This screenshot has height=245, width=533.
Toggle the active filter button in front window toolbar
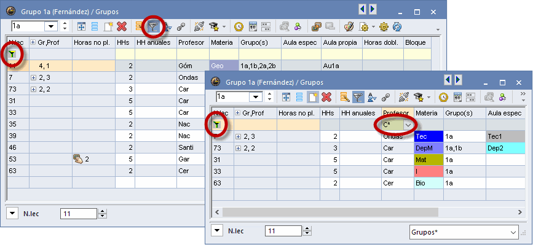pos(358,98)
